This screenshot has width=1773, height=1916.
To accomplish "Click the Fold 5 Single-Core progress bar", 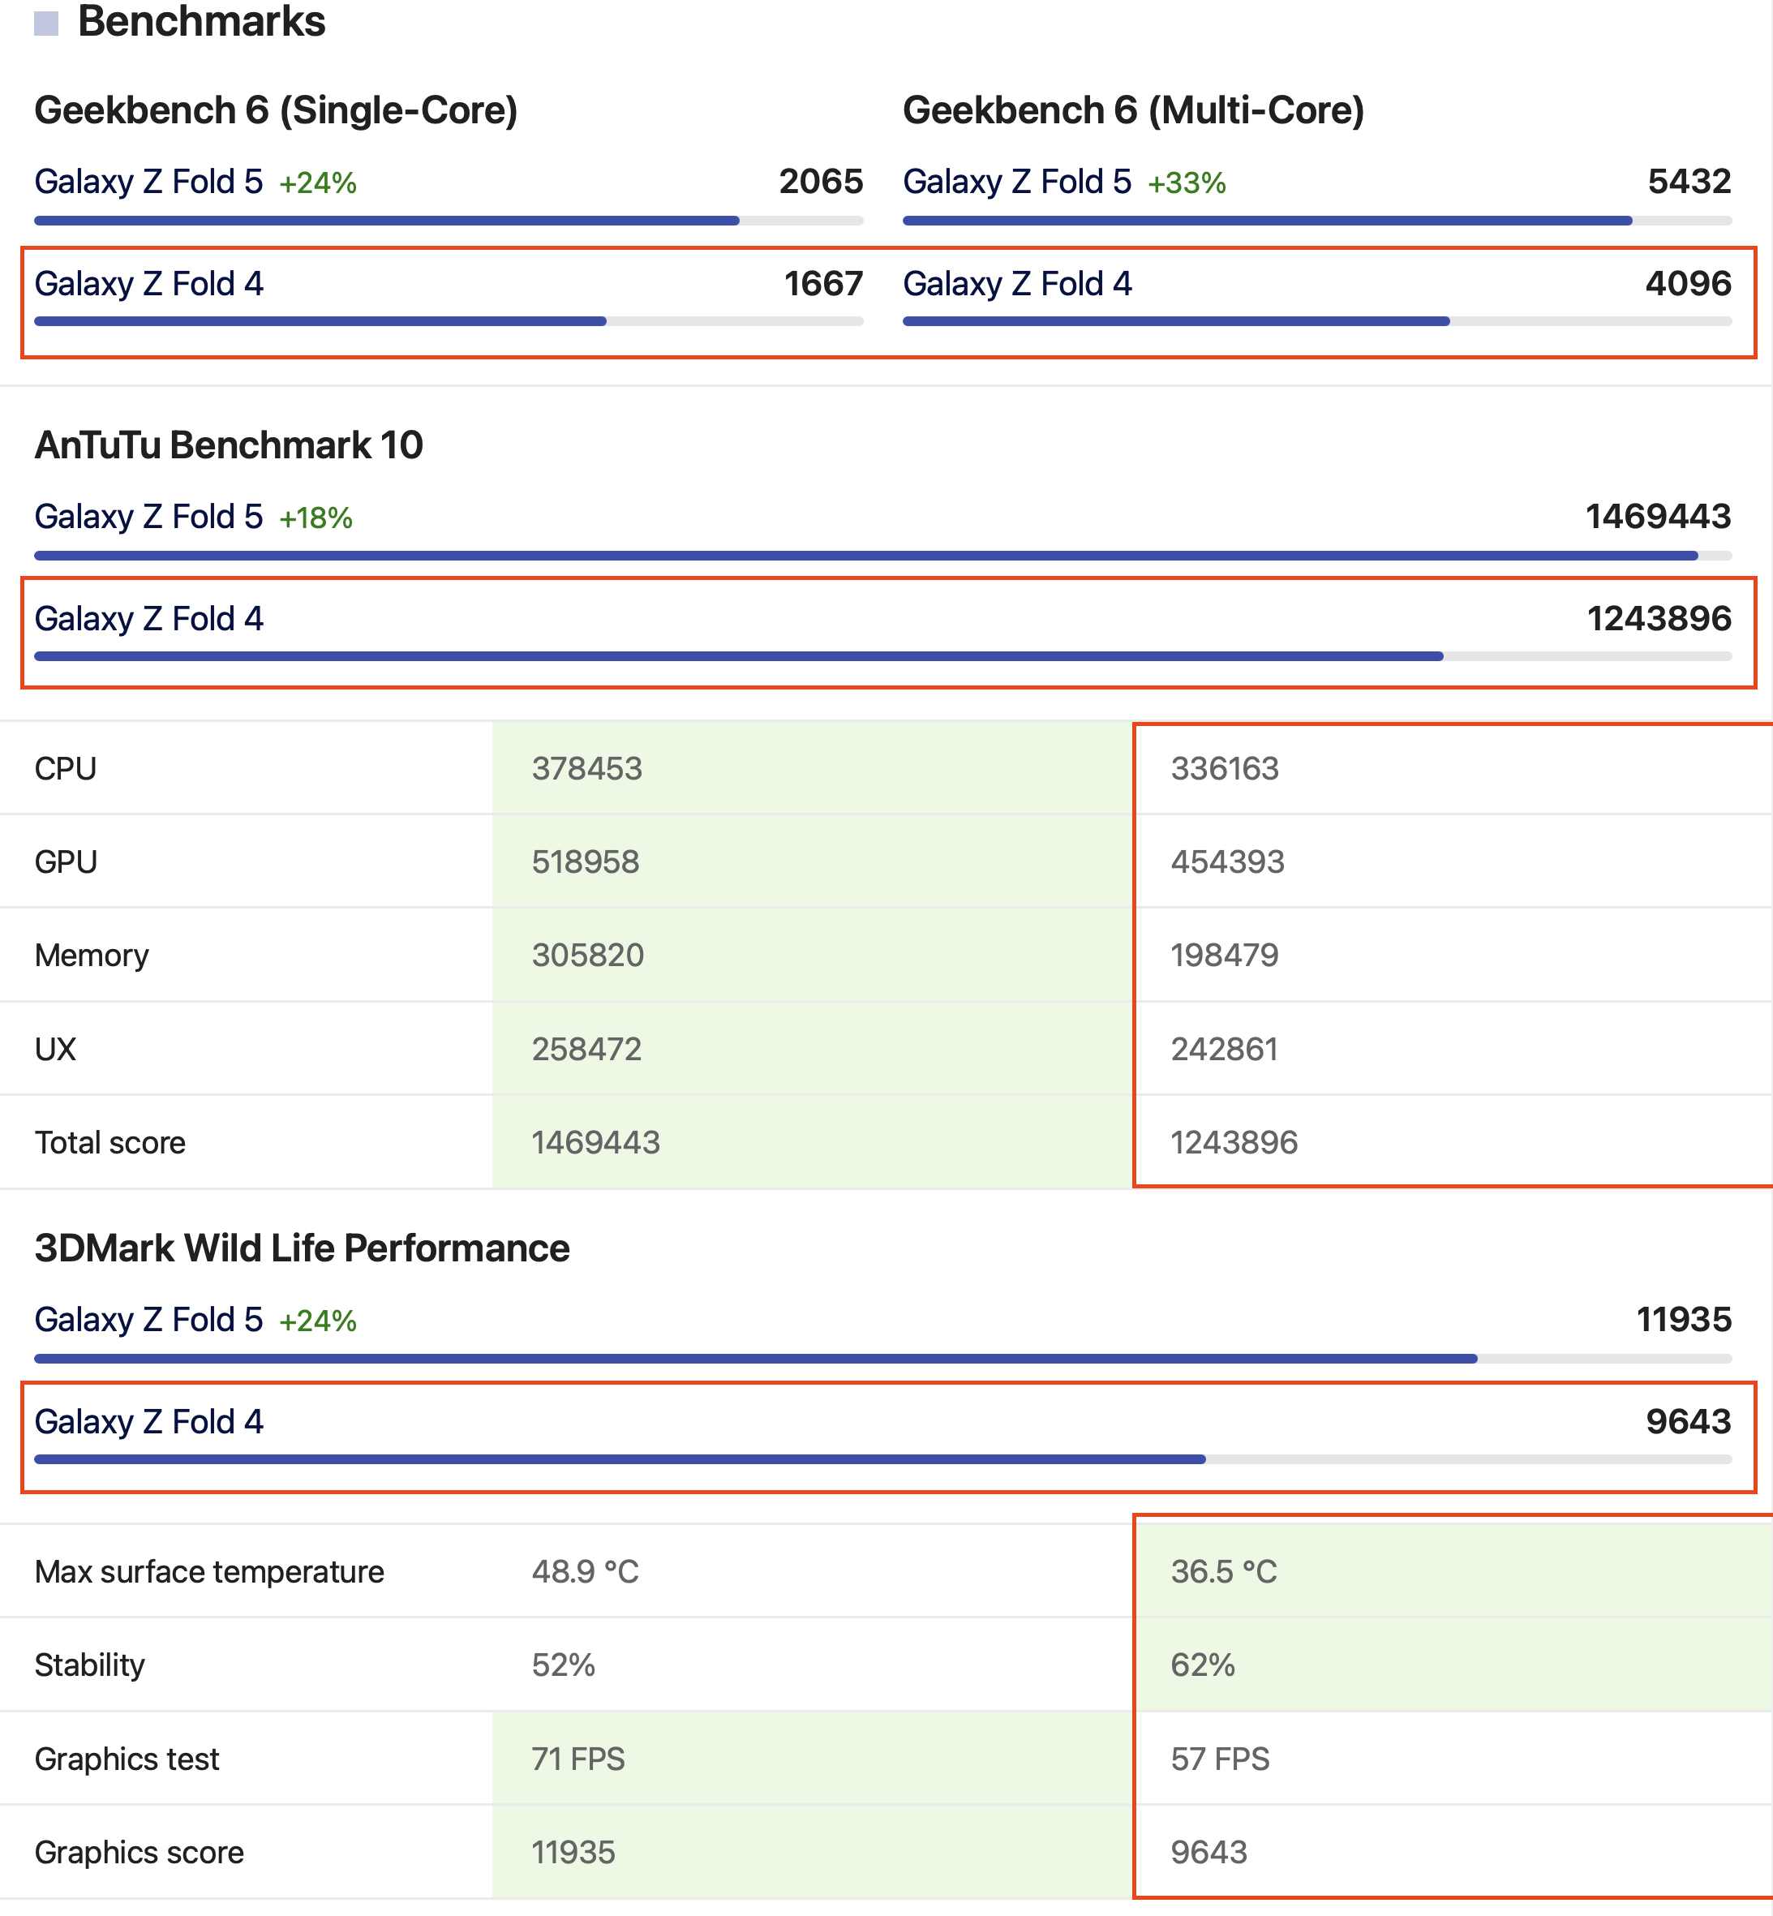I will [449, 221].
